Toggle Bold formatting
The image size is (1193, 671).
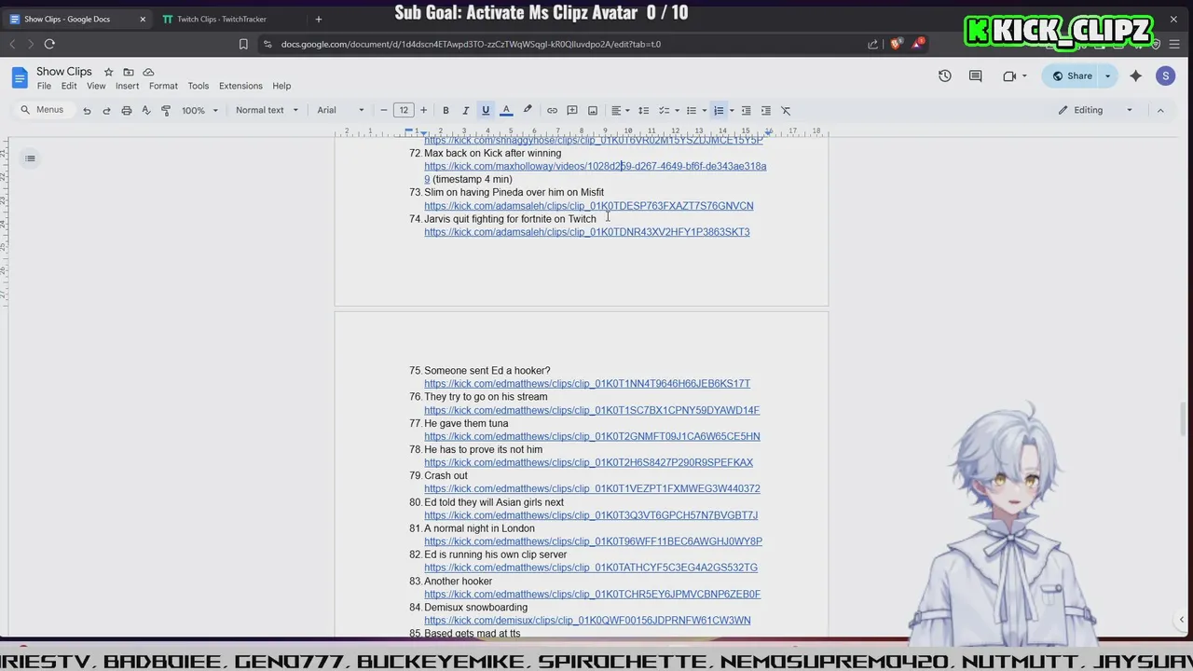(446, 110)
